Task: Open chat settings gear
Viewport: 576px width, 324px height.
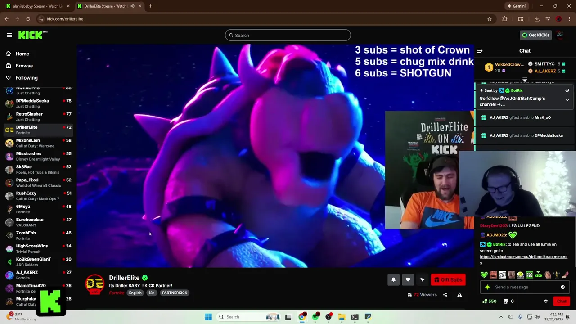Action: coord(546,301)
